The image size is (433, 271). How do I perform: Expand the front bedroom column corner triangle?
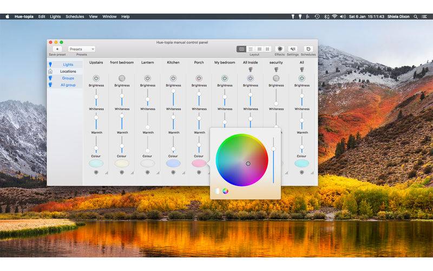(132, 173)
